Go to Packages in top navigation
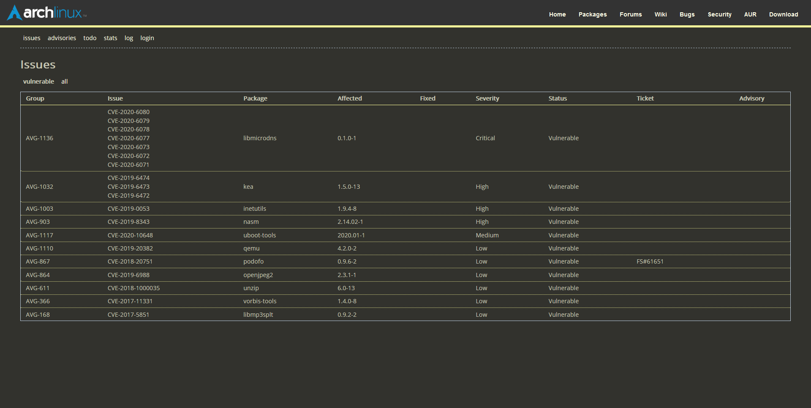 click(593, 14)
